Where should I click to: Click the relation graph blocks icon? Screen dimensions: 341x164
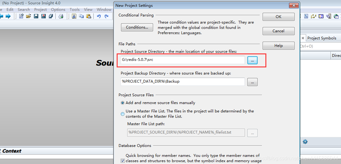pyautogui.click(x=313, y=16)
